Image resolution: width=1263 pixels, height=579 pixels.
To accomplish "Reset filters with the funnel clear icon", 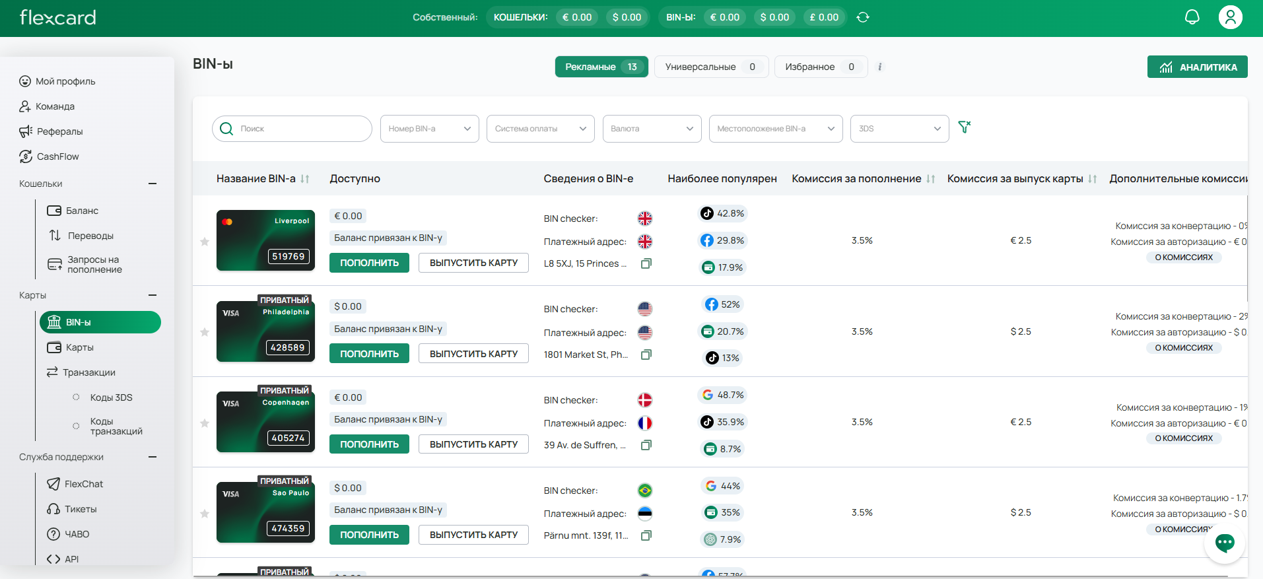I will pos(965,127).
